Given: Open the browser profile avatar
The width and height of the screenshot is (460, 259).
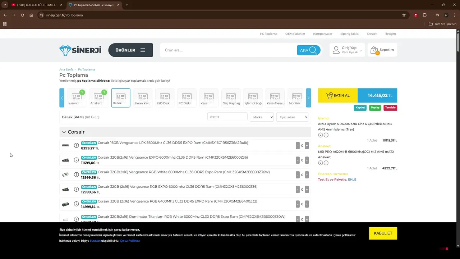Looking at the screenshot, I should click(446, 15).
